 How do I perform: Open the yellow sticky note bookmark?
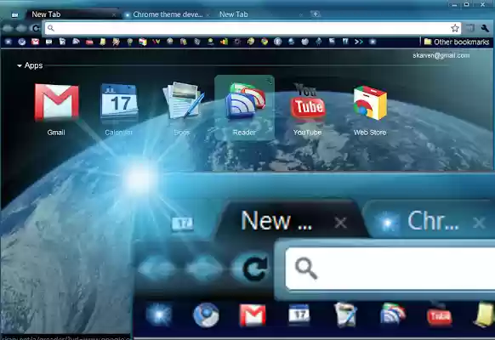coord(103,42)
